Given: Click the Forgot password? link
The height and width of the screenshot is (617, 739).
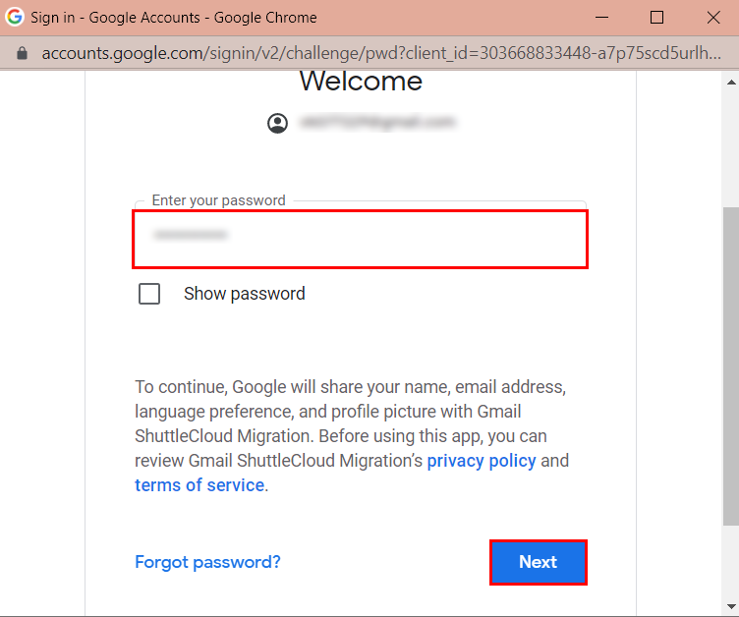Looking at the screenshot, I should 207,562.
